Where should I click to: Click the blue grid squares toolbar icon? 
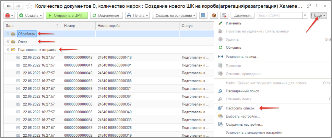[x=203, y=16]
